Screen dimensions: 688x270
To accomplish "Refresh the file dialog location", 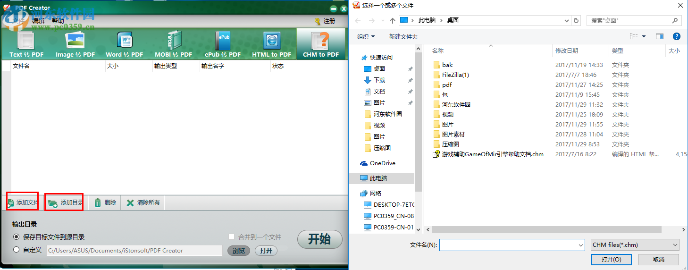I will coord(576,20).
